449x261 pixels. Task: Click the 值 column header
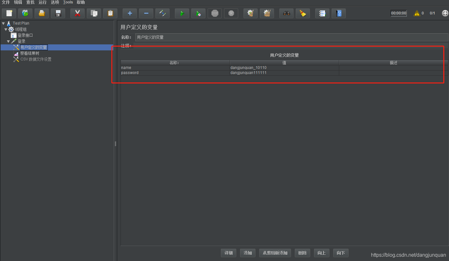coord(284,63)
